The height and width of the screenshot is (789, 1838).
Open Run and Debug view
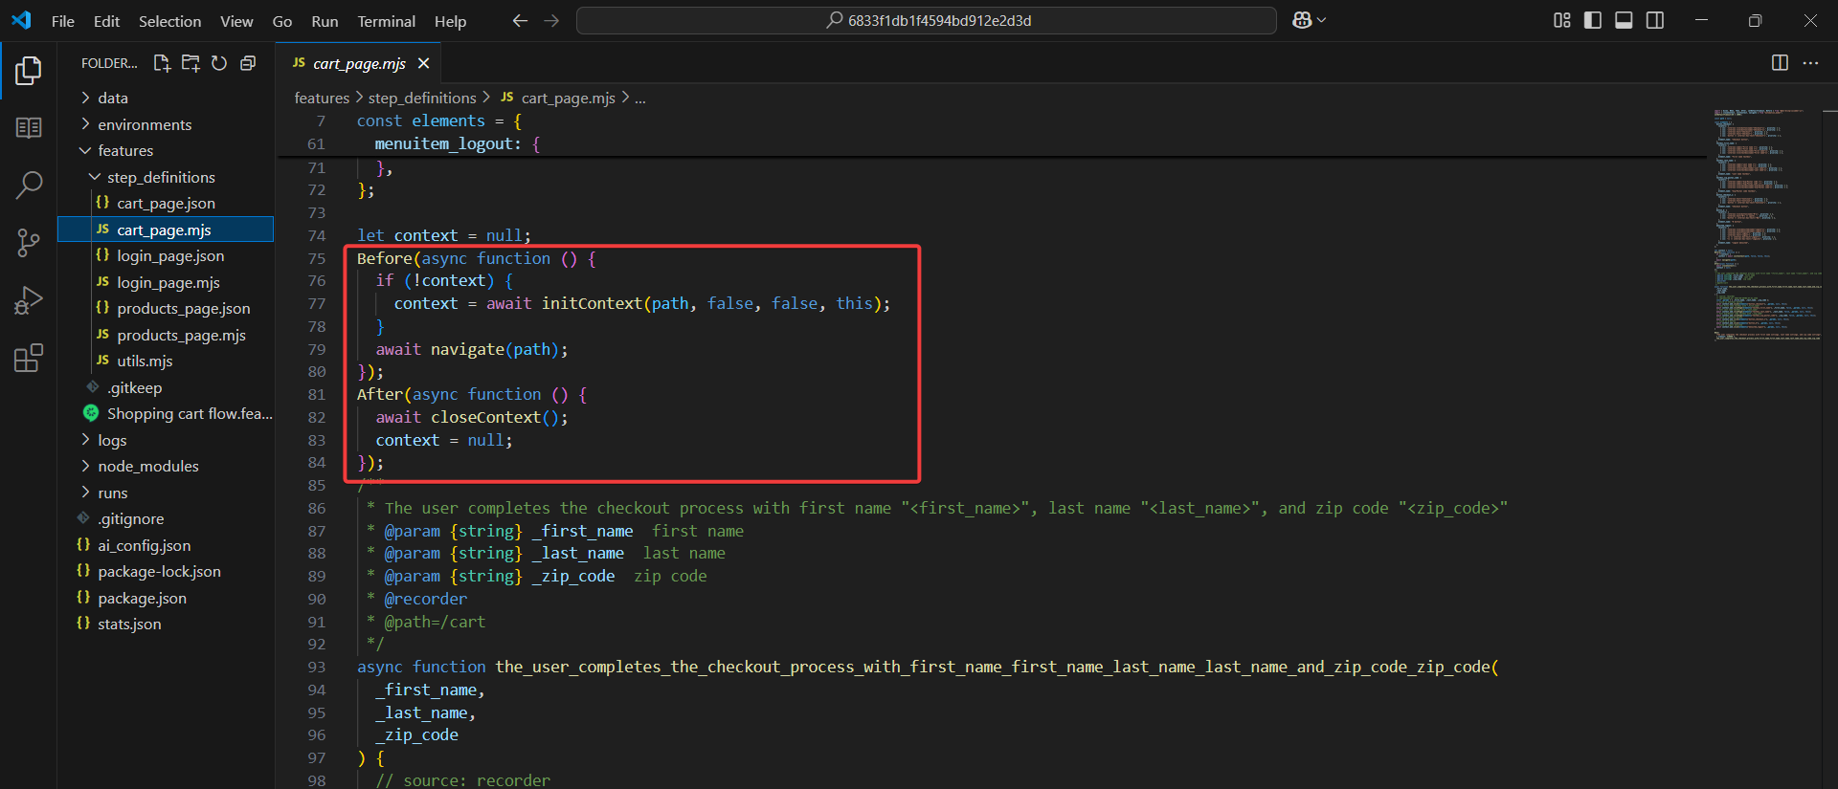(x=29, y=300)
